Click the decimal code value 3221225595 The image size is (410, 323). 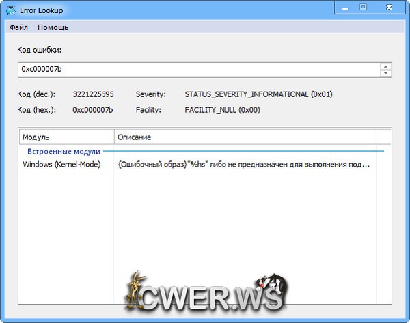(x=93, y=94)
